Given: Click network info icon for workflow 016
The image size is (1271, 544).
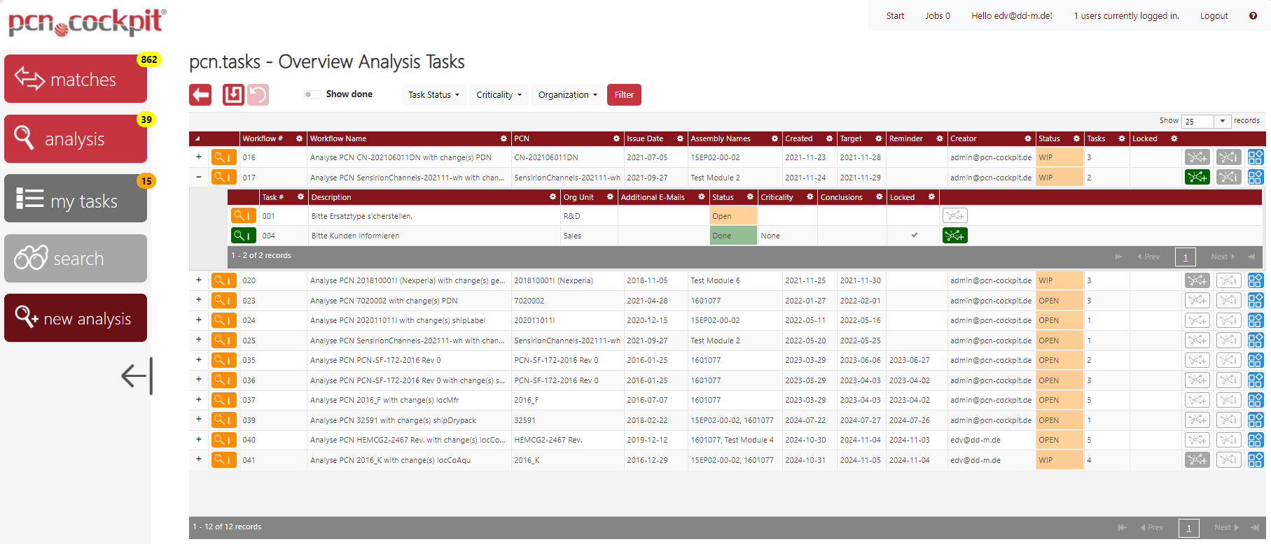Looking at the screenshot, I should [x=1228, y=157].
